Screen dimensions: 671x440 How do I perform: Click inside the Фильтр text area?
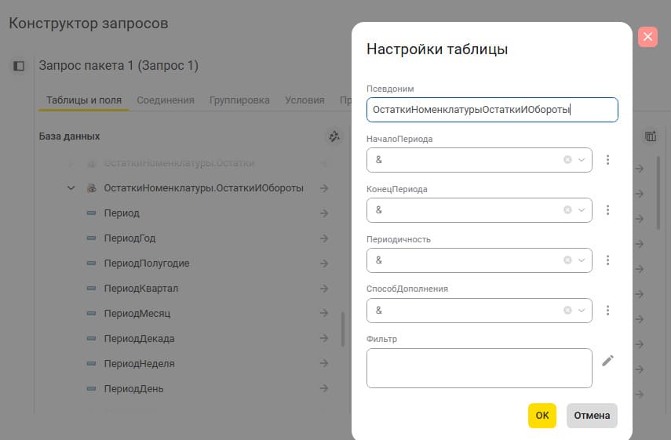point(479,368)
